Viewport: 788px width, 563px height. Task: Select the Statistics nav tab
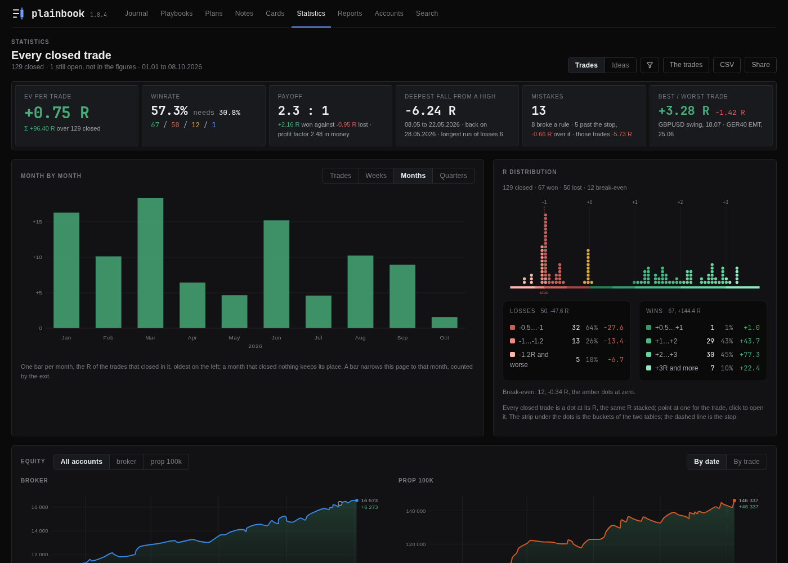click(x=311, y=14)
